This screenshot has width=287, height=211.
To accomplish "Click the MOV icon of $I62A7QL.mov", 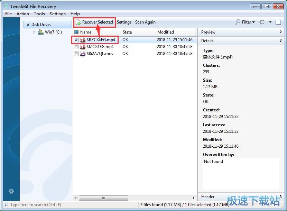I will (83, 54).
